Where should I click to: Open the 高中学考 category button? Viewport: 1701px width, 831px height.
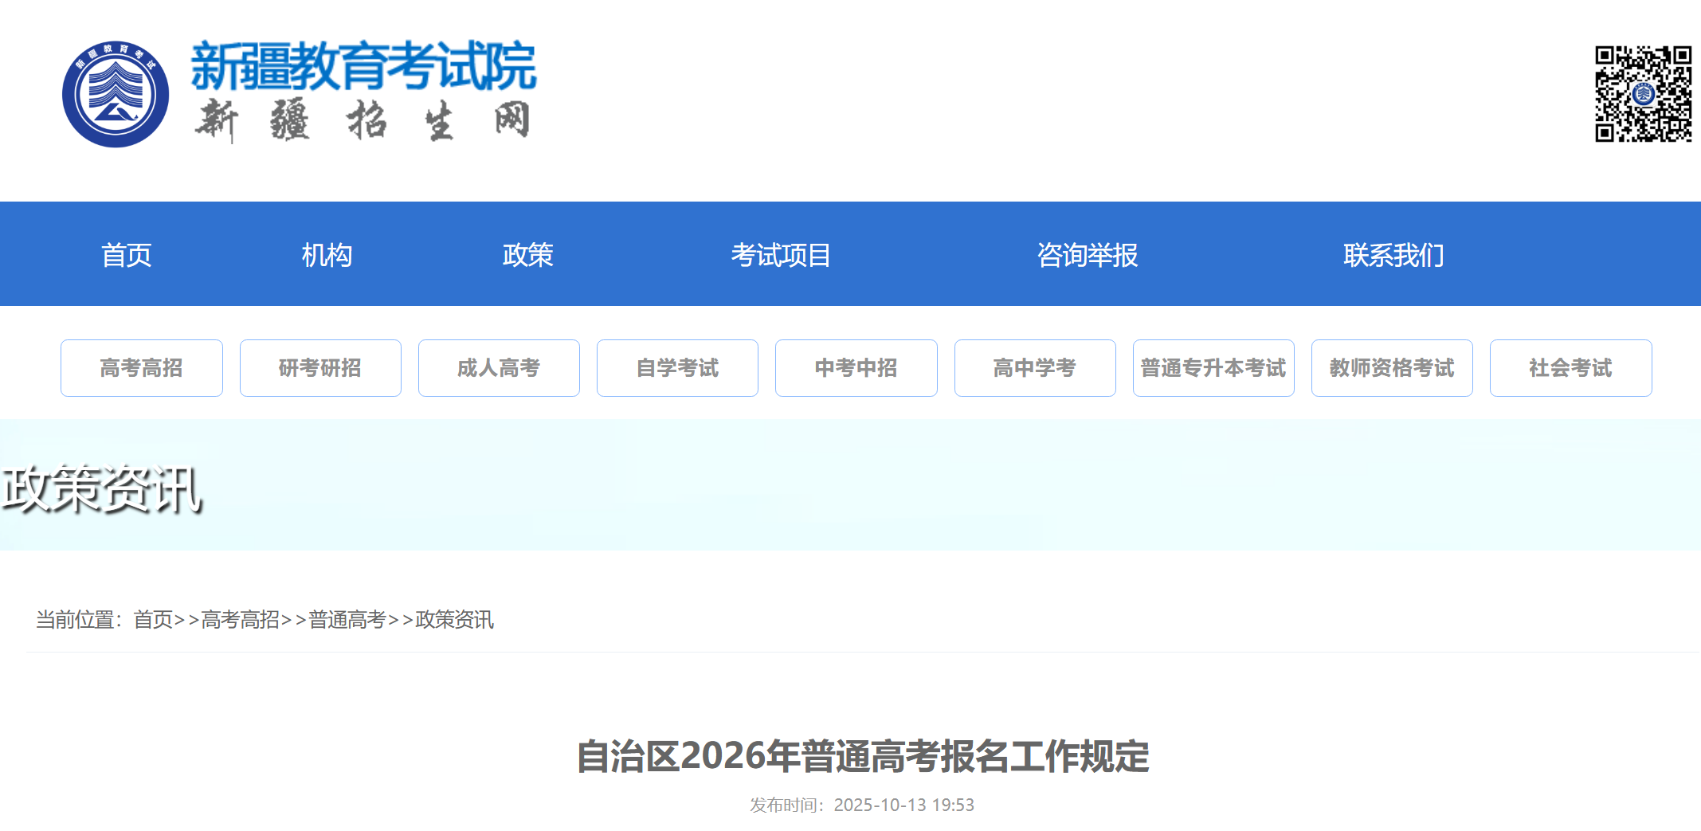click(1035, 368)
